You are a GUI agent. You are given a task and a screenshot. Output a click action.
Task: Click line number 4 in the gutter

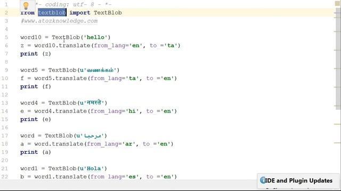click(x=6, y=29)
